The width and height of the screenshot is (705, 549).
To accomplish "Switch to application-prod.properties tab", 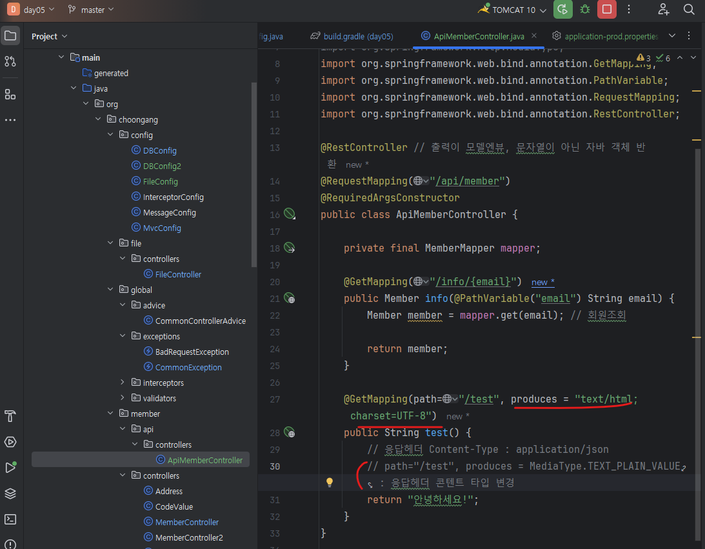I will (605, 36).
